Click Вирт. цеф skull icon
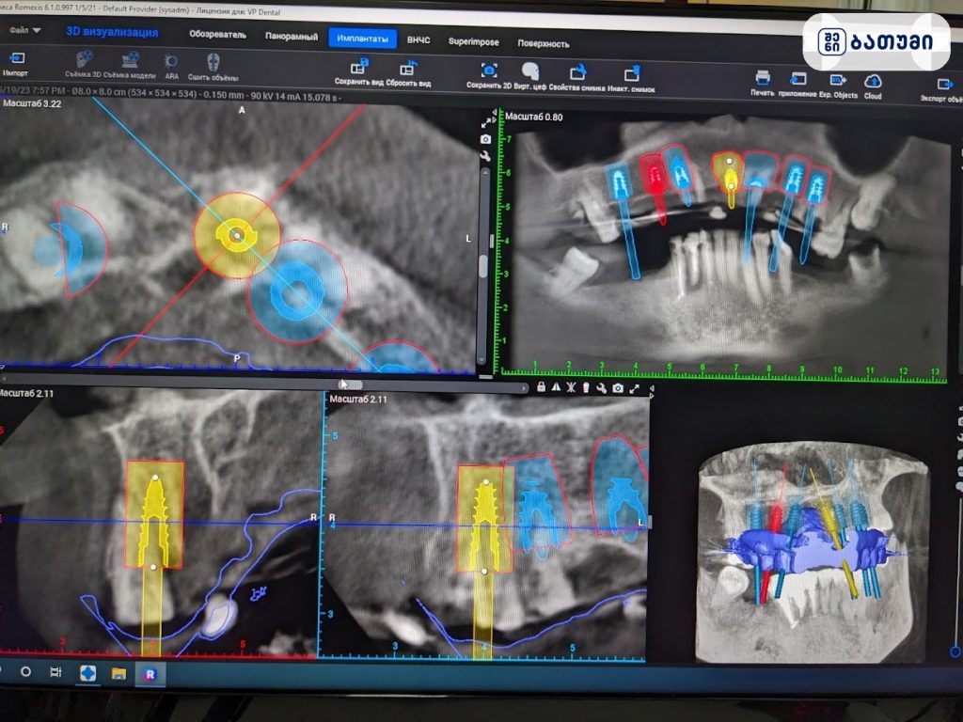The height and width of the screenshot is (722, 963). click(529, 71)
